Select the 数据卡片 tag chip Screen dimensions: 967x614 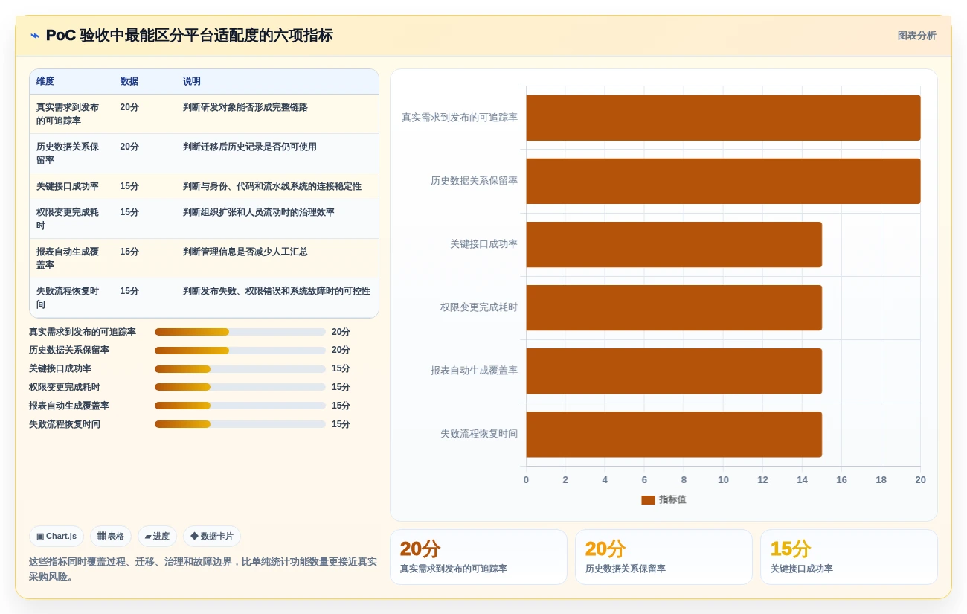(x=212, y=536)
